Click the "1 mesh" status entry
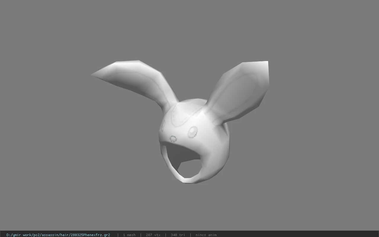This screenshot has width=379, height=237. click(x=129, y=235)
